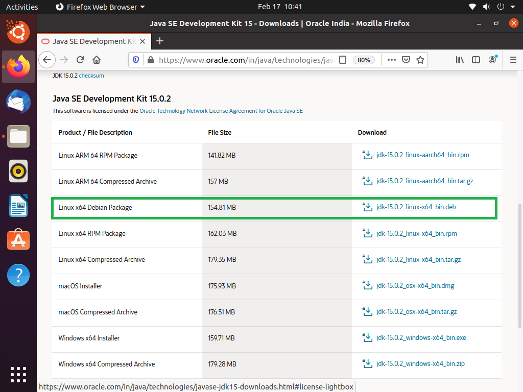
Task: Click download icon beside windows-x64_bin.exe
Action: click(367, 338)
